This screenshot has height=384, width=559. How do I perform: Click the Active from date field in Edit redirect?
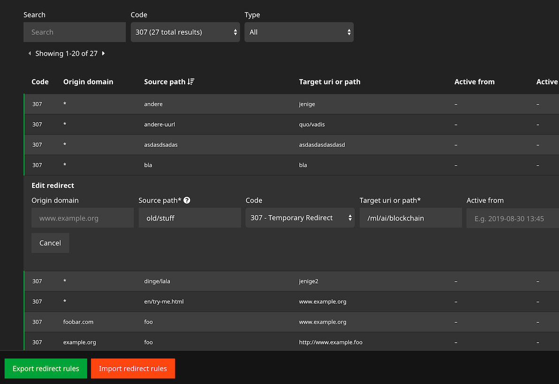[x=512, y=218]
